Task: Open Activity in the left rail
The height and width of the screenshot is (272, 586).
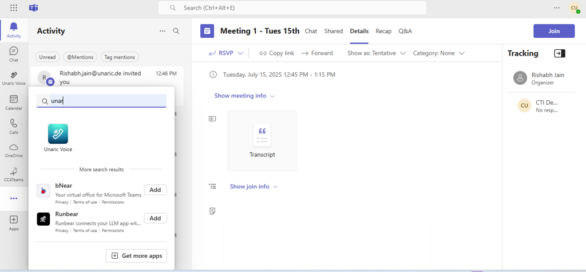Action: coord(14,30)
